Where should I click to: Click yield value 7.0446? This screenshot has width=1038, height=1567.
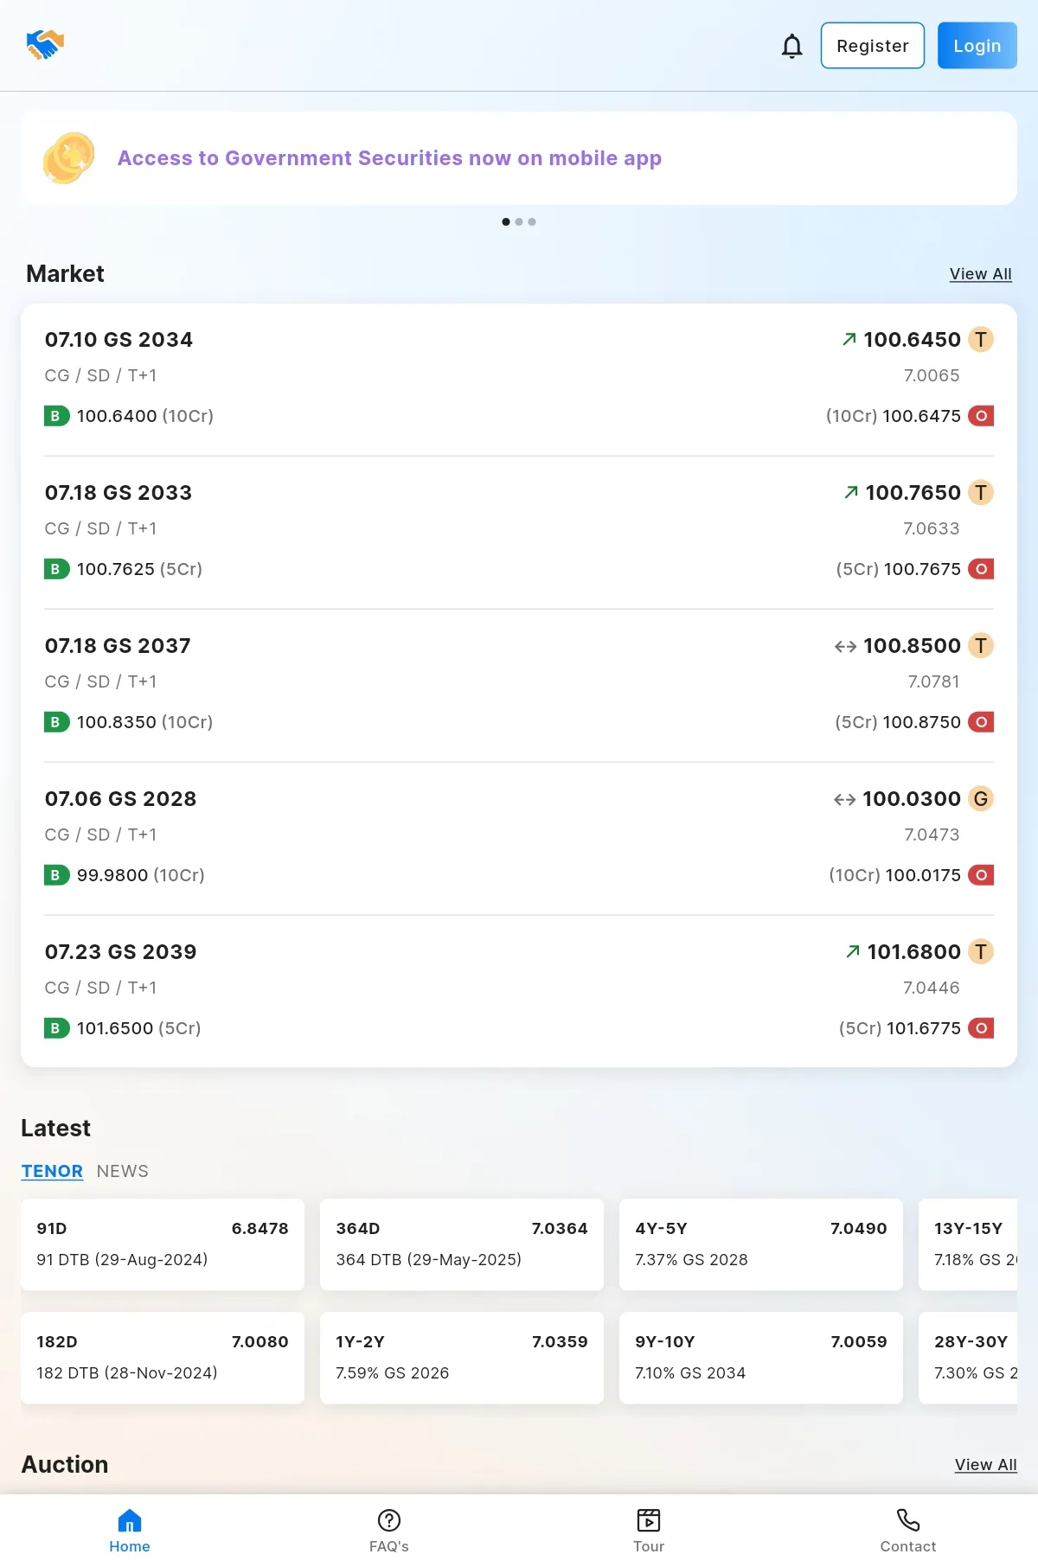point(931,988)
